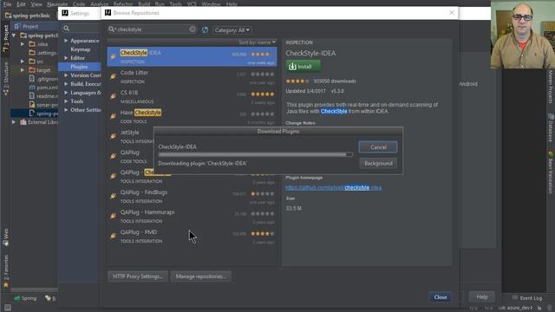The width and height of the screenshot is (555, 312).
Task: Select the QAPlug - Hammurapi plugin row
Action: click(192, 216)
